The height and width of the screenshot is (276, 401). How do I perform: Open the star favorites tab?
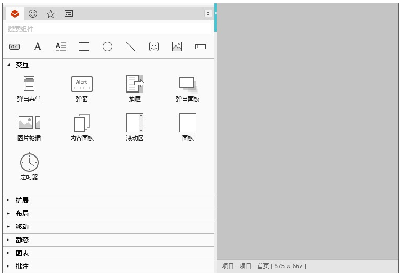[x=51, y=14]
